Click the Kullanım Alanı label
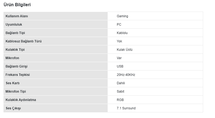Image resolution: width=215 pixels, height=118 pixels. [x=17, y=16]
